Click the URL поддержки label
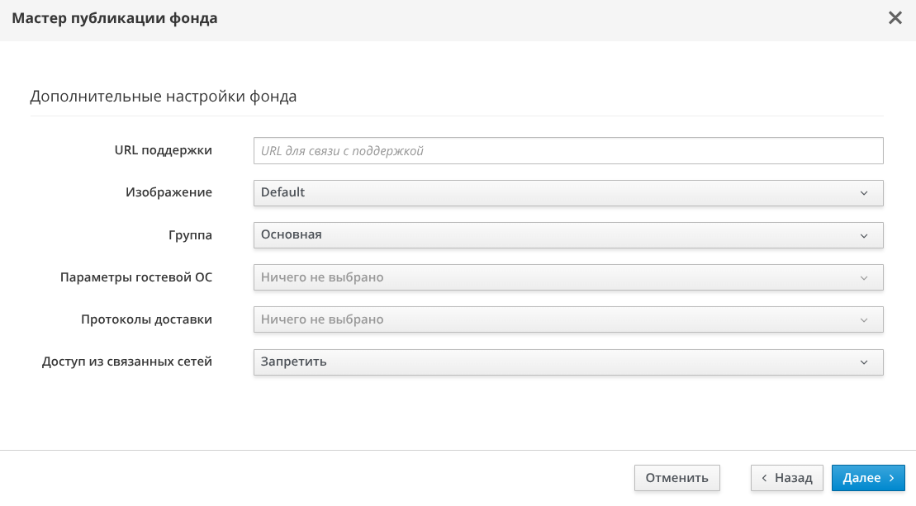 (164, 150)
